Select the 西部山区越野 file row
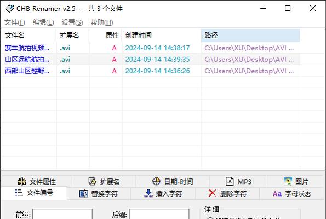This screenshot has width=326, height=219. click(151, 71)
